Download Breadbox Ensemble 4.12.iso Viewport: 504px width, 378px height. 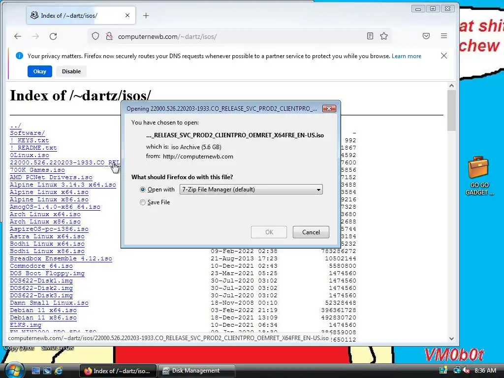[x=61, y=258]
